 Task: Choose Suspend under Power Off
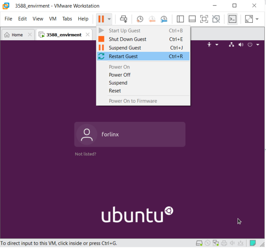(x=143, y=83)
